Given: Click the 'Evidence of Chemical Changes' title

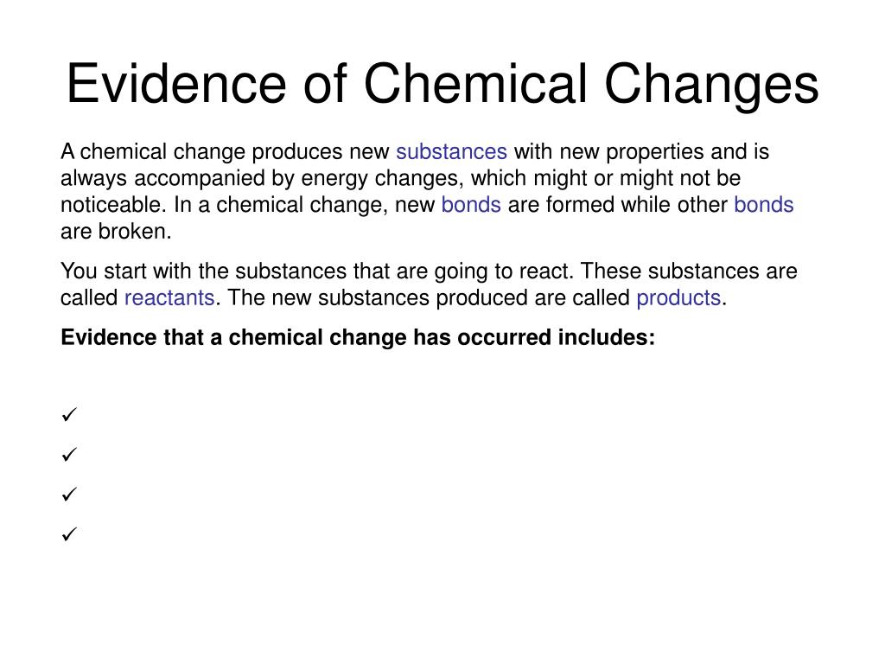Looking at the screenshot, I should click(x=442, y=84).
